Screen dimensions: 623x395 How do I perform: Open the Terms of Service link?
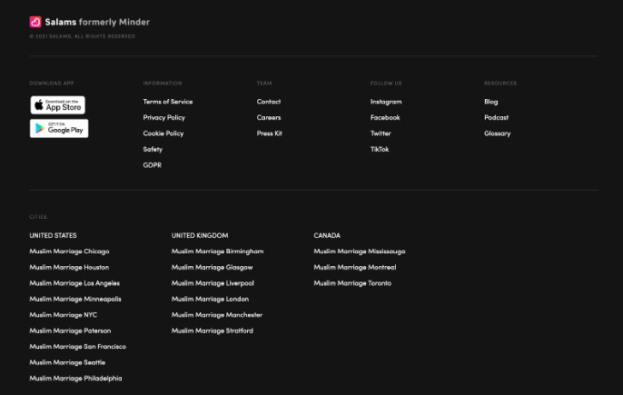tap(168, 102)
